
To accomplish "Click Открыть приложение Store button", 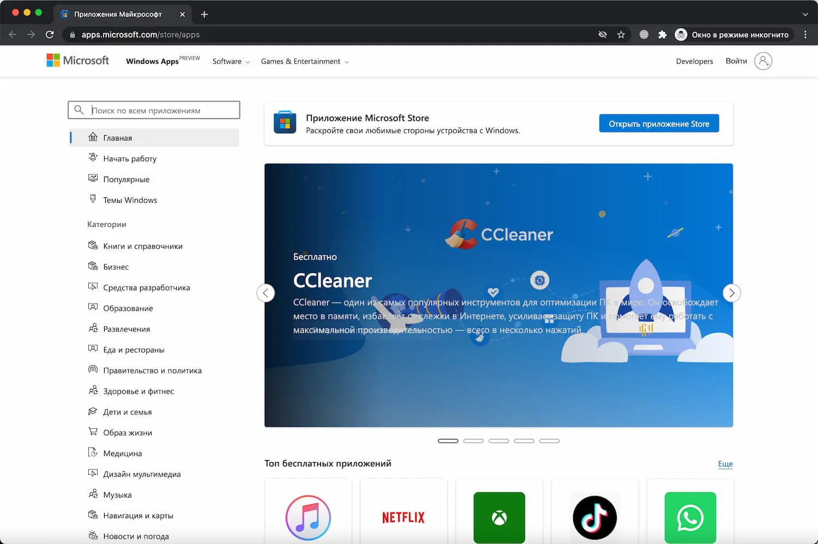I will [659, 124].
